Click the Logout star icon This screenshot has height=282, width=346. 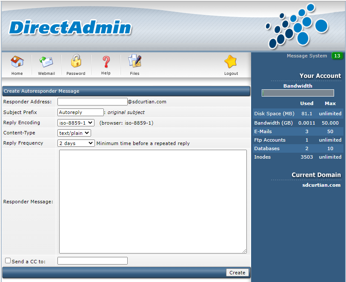coord(231,62)
